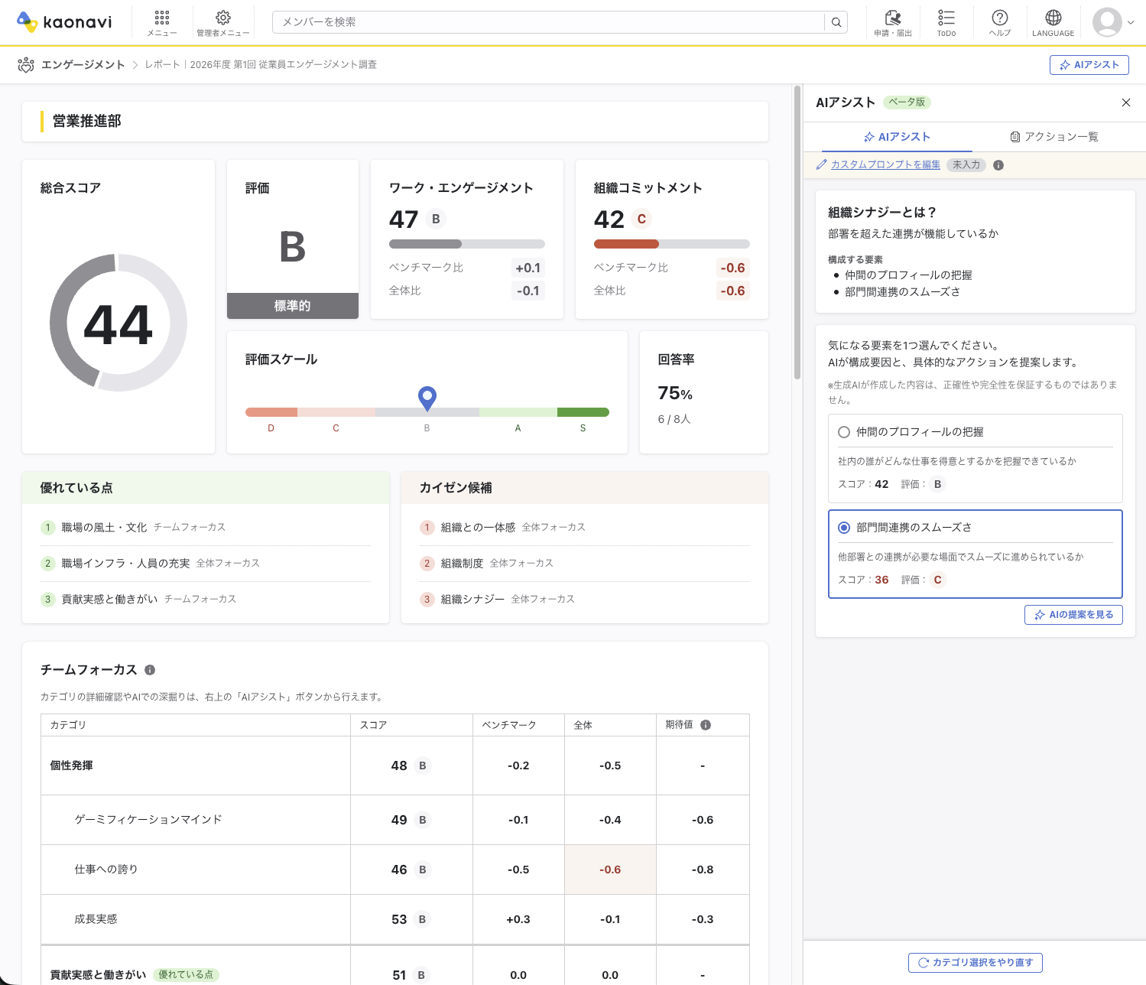
Task: Click the メンバーを検索 search field
Action: (x=549, y=22)
